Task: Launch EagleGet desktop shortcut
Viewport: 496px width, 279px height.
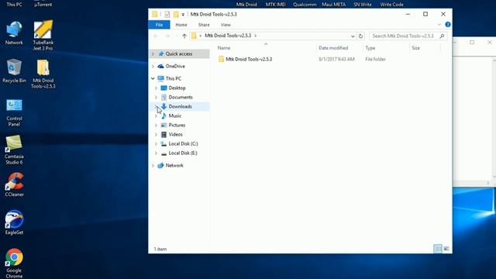Action: 14,223
